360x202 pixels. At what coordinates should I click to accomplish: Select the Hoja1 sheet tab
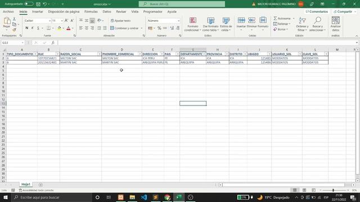pyautogui.click(x=26, y=185)
